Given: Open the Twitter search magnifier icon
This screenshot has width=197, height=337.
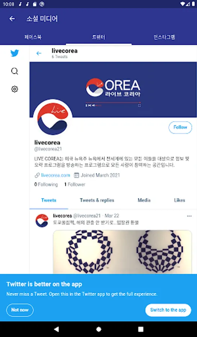Looking at the screenshot, I should (x=15, y=71).
